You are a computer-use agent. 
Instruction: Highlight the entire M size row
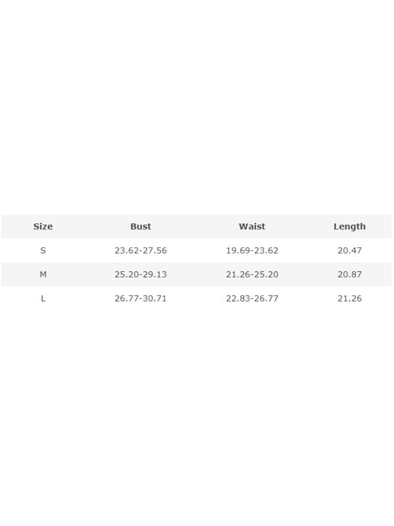pos(196,274)
